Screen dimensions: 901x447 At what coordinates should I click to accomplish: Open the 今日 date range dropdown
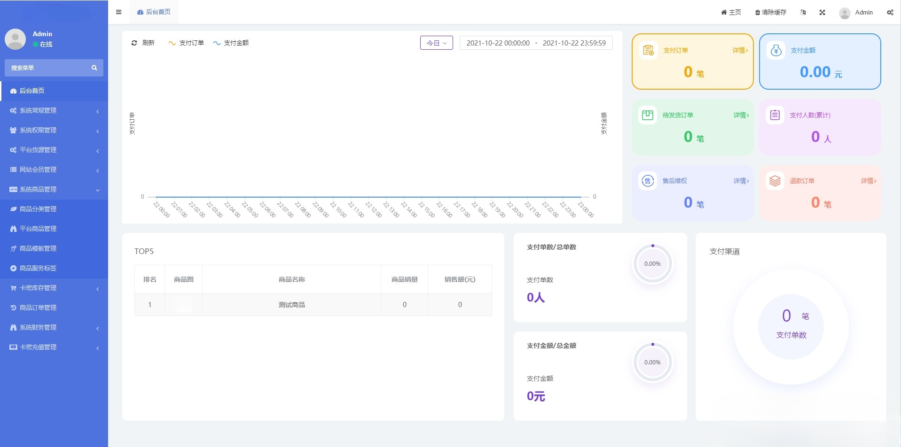[436, 43]
